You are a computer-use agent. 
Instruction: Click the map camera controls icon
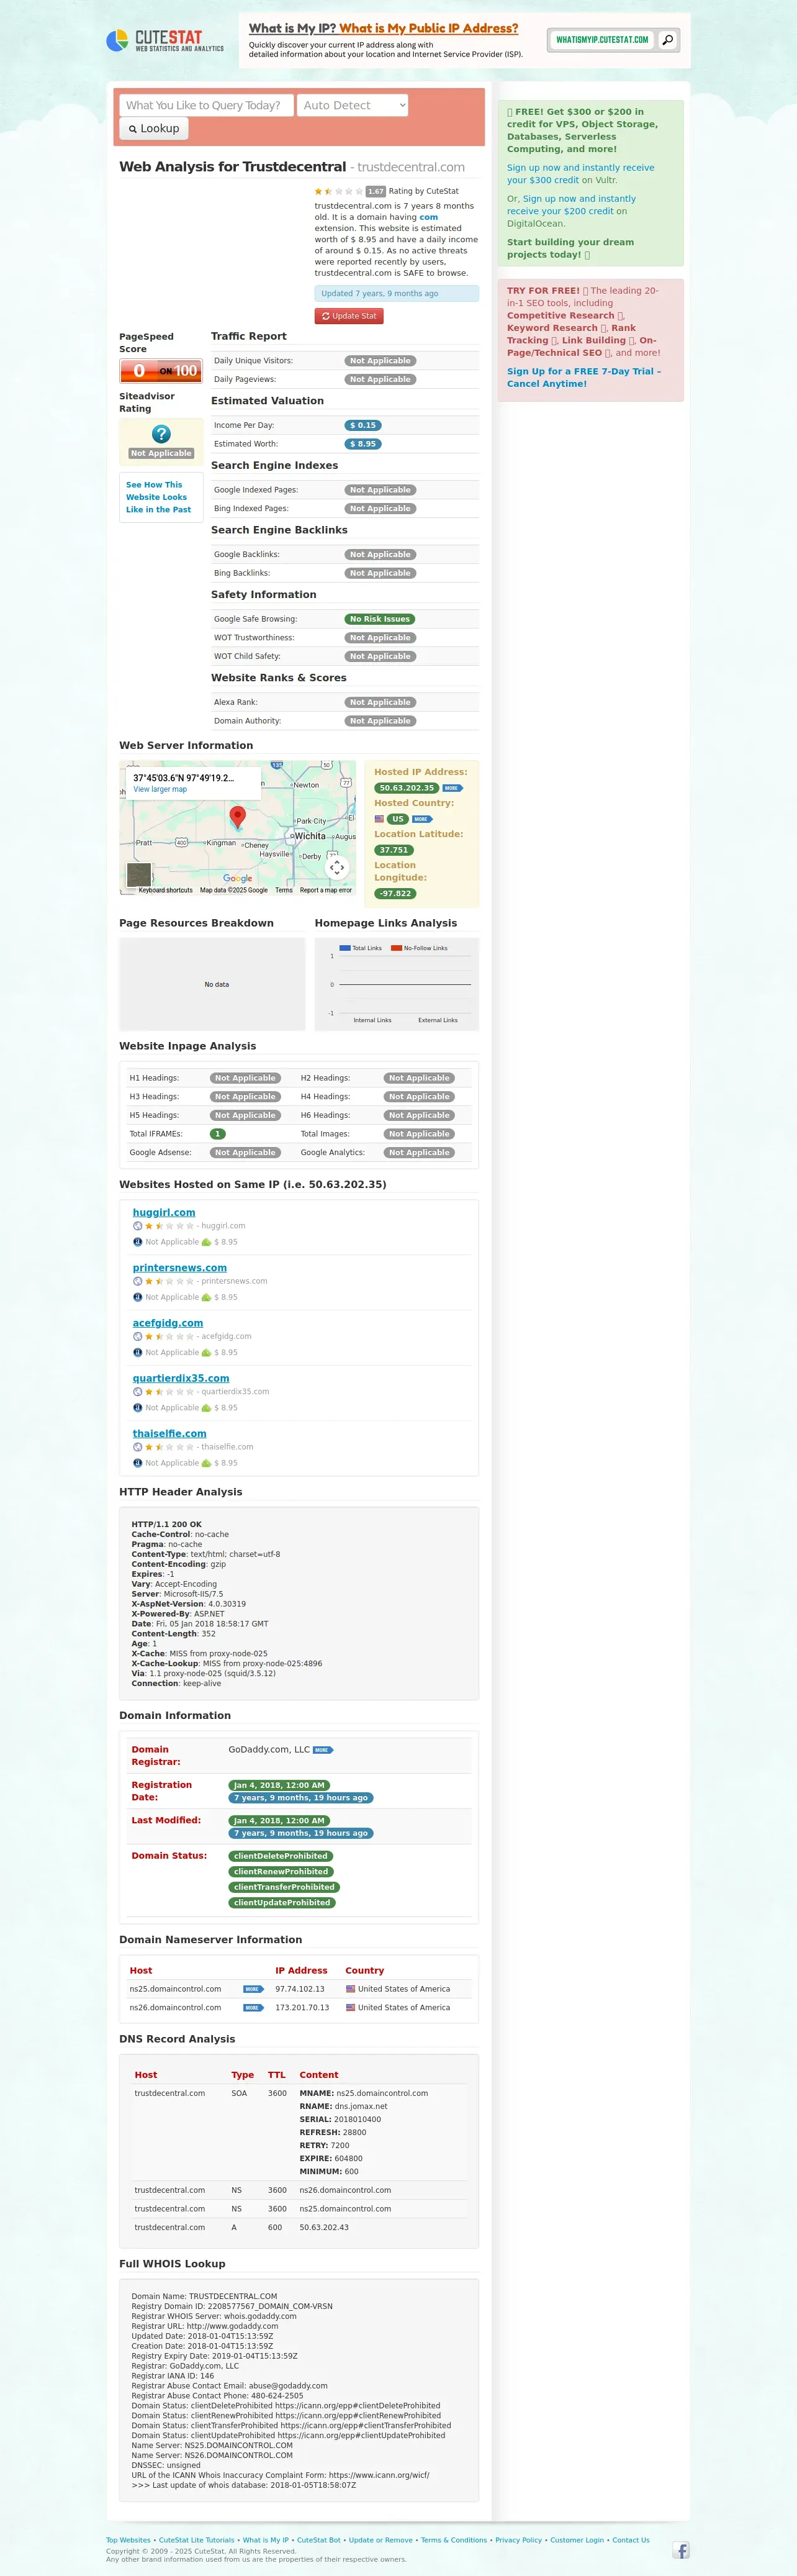[337, 867]
